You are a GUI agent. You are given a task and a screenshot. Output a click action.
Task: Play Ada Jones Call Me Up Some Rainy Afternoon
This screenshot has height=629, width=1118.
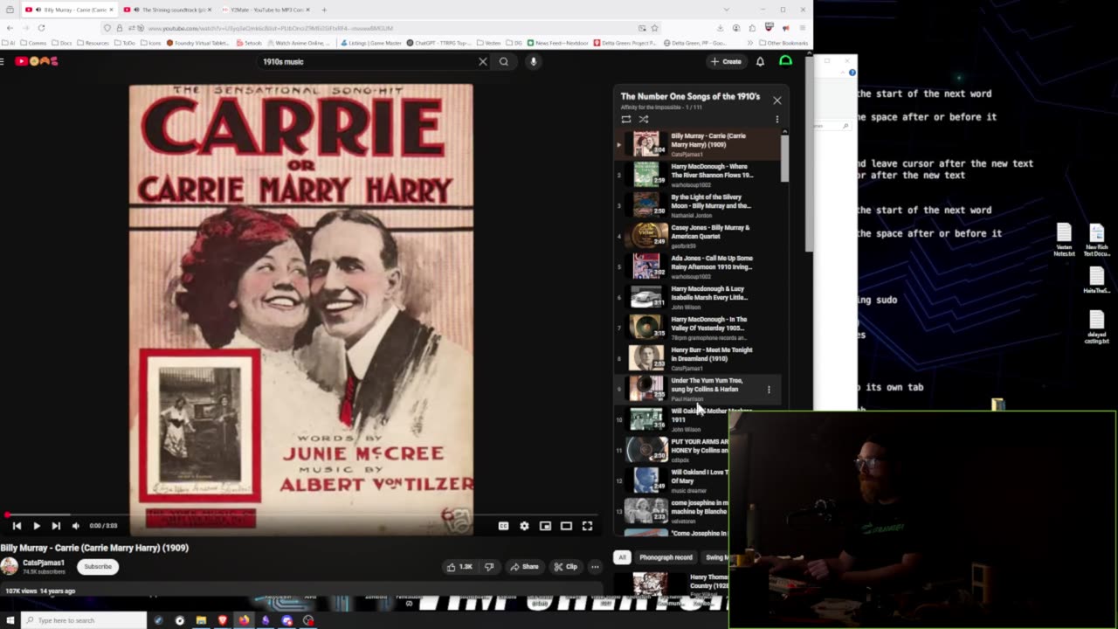[699, 266]
